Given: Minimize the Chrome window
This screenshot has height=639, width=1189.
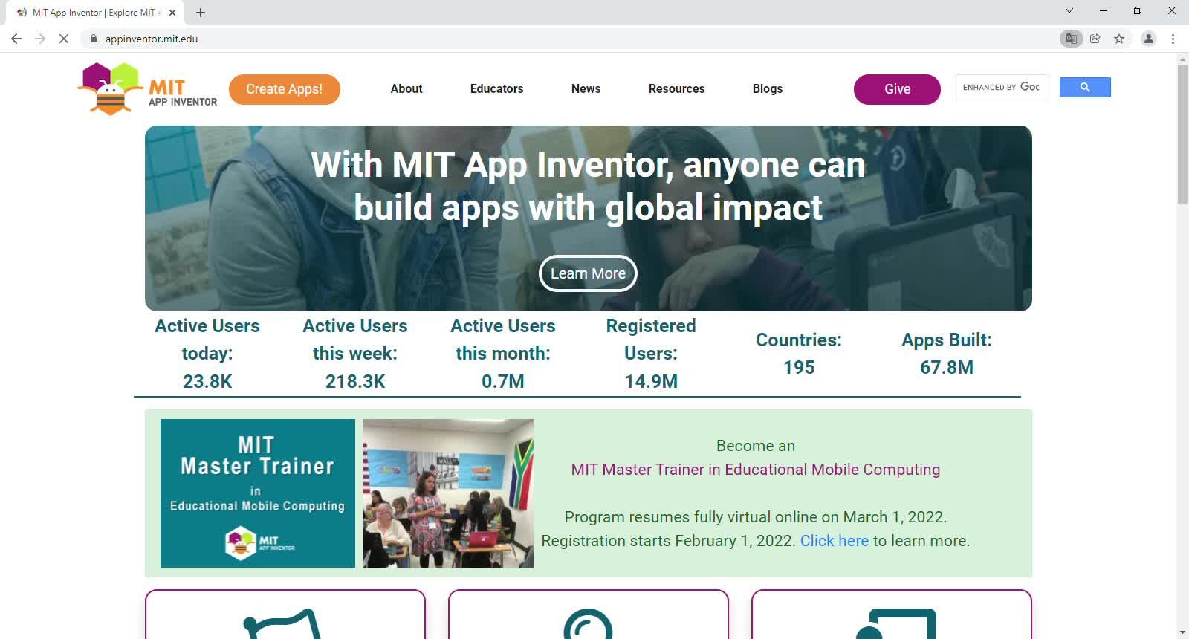Looking at the screenshot, I should click(x=1104, y=11).
